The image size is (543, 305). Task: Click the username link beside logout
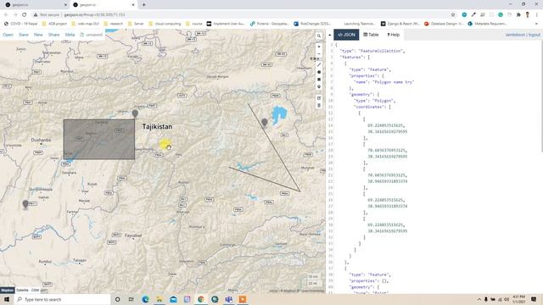tap(515, 35)
